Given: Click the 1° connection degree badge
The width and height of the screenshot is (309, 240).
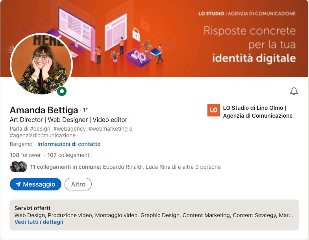Looking at the screenshot, I should (85, 110).
